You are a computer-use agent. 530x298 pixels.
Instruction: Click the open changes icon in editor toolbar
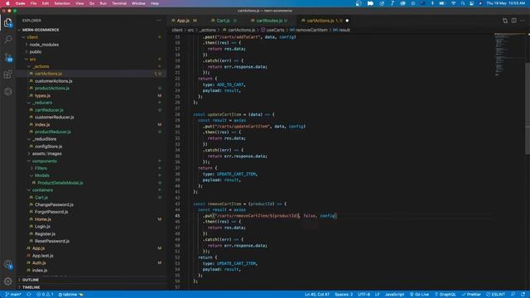(505, 21)
